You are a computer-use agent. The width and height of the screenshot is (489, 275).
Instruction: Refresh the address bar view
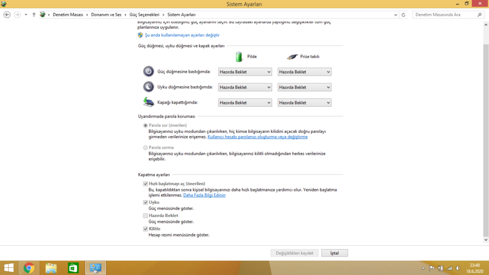click(403, 15)
